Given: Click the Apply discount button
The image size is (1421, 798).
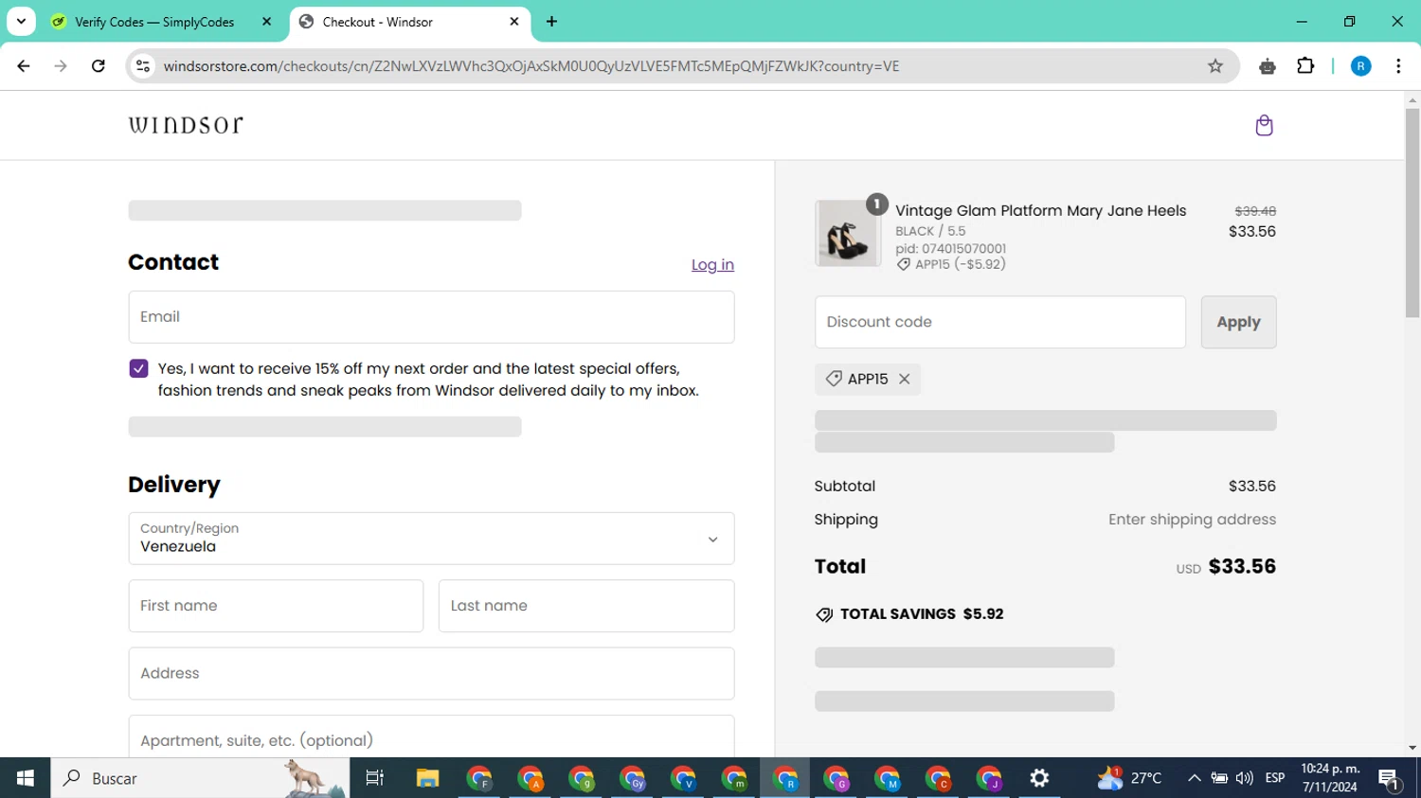Looking at the screenshot, I should tap(1238, 322).
